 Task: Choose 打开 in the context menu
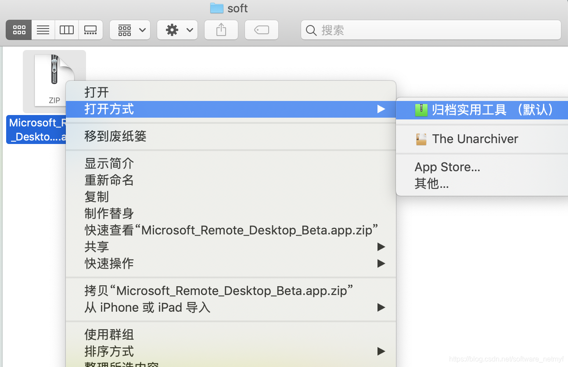click(x=231, y=92)
